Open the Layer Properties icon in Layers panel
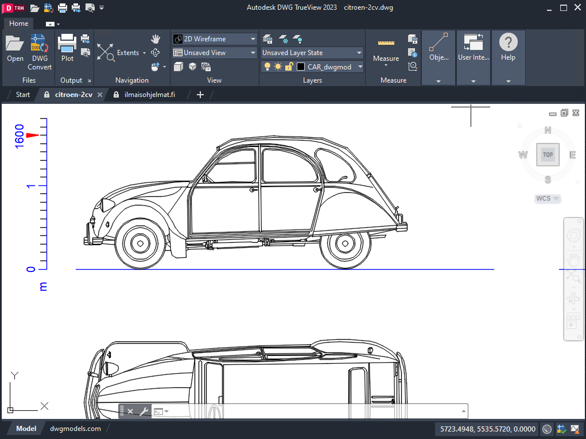The width and height of the screenshot is (586, 439). (267, 39)
